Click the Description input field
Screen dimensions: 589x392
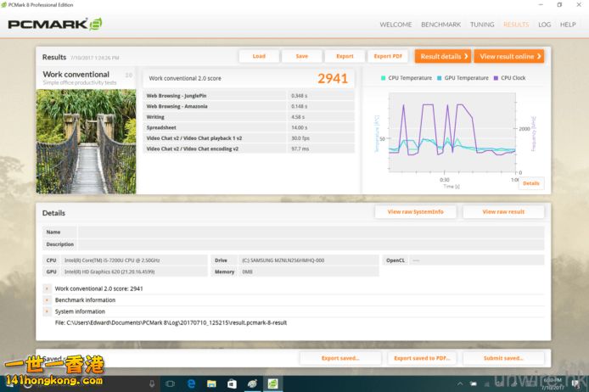(x=311, y=244)
